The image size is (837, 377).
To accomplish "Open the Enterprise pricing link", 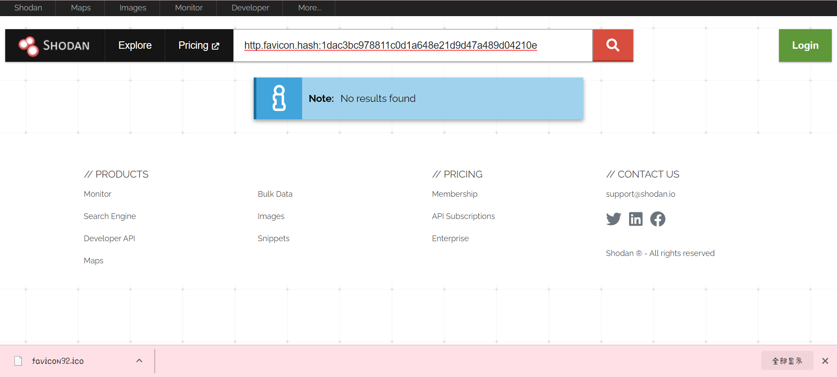I will click(450, 239).
